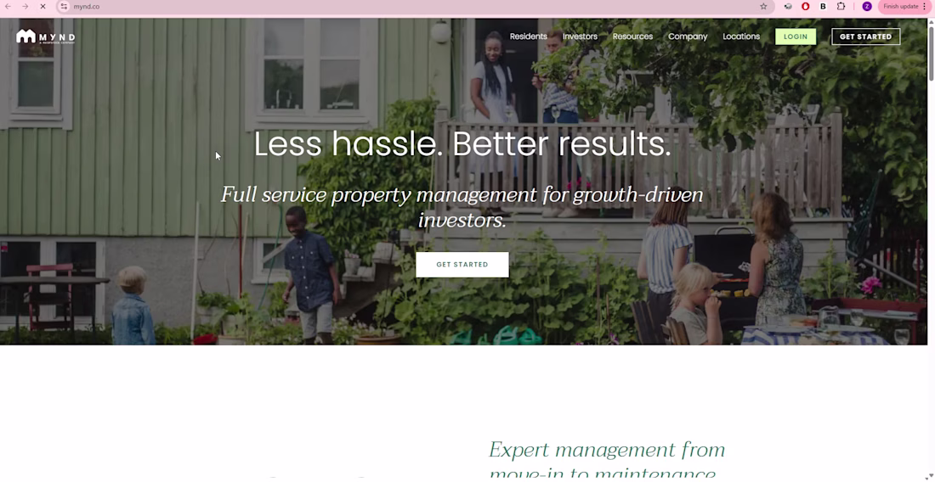Open the Residents navigation menu

[529, 36]
